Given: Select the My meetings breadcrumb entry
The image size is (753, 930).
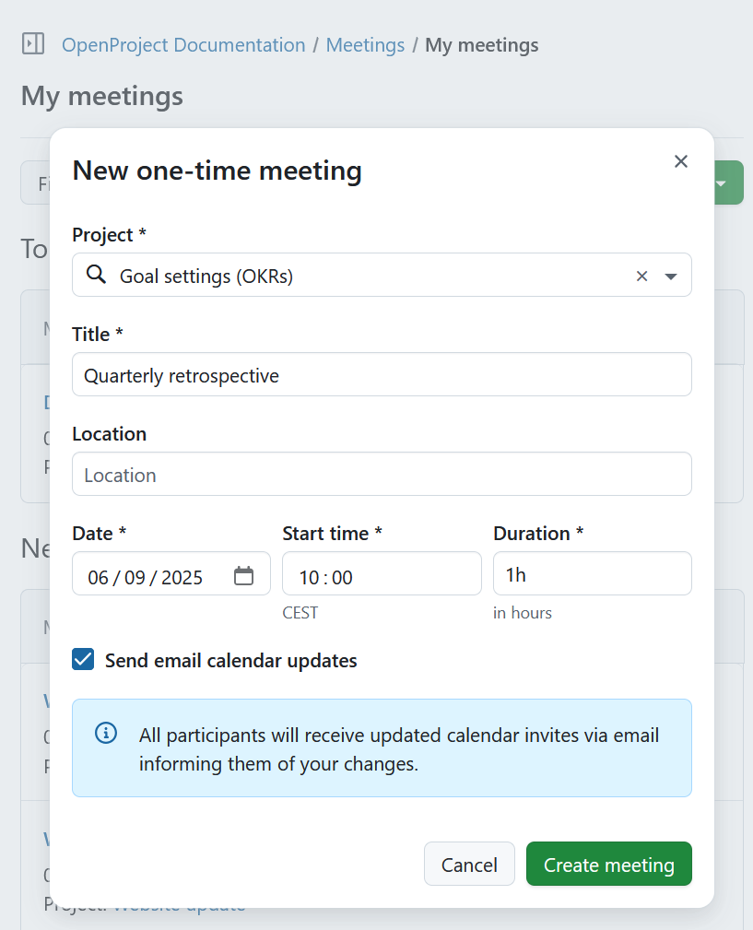Looking at the screenshot, I should click(x=481, y=44).
